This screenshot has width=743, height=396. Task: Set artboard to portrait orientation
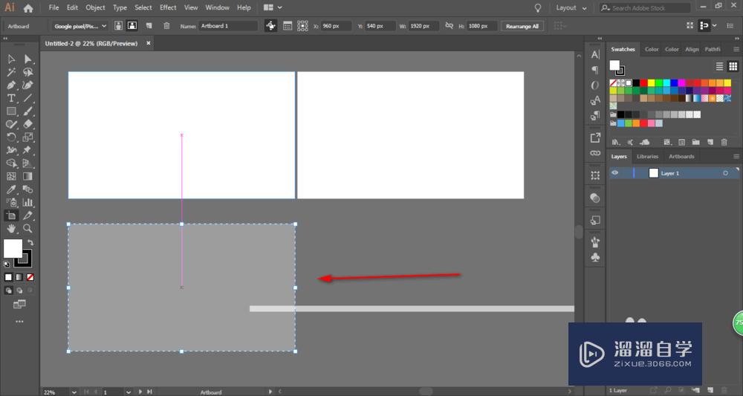[118, 26]
